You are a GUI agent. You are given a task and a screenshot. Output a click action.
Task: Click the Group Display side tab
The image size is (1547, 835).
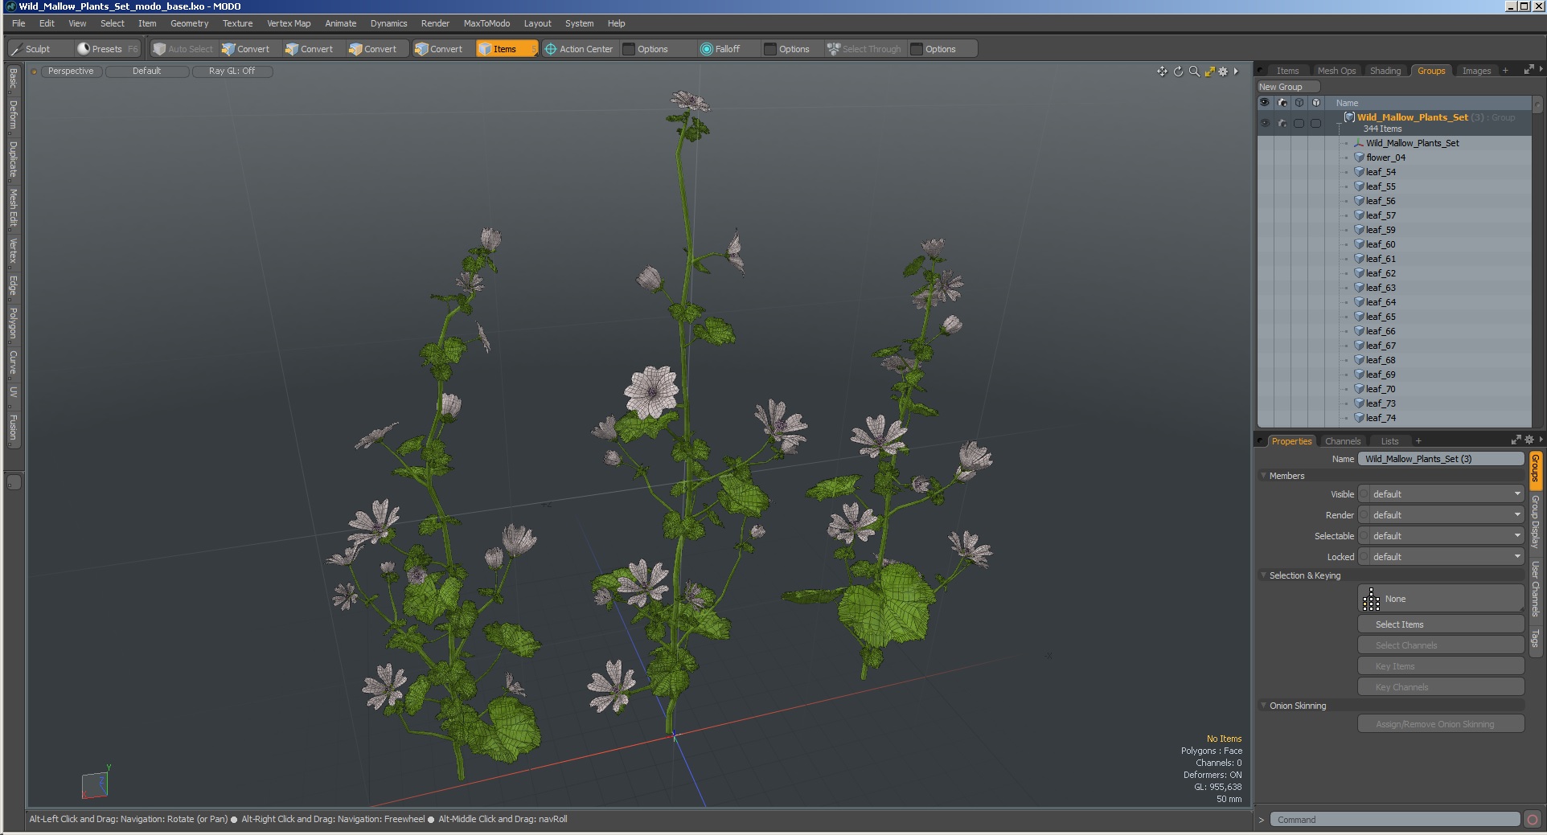[x=1535, y=522]
